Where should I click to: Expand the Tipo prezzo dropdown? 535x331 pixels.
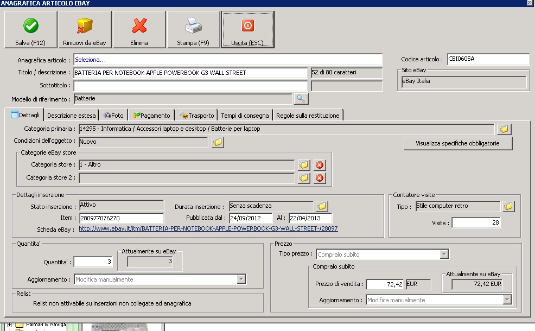point(444,254)
